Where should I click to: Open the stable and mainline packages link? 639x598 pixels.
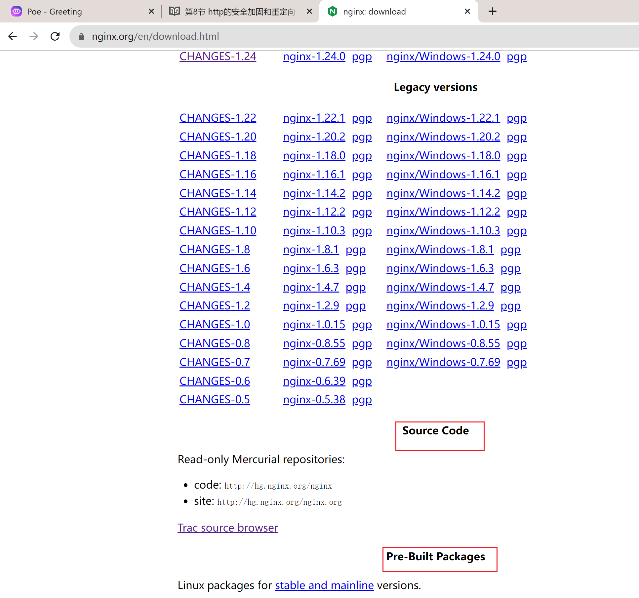pyautogui.click(x=324, y=585)
